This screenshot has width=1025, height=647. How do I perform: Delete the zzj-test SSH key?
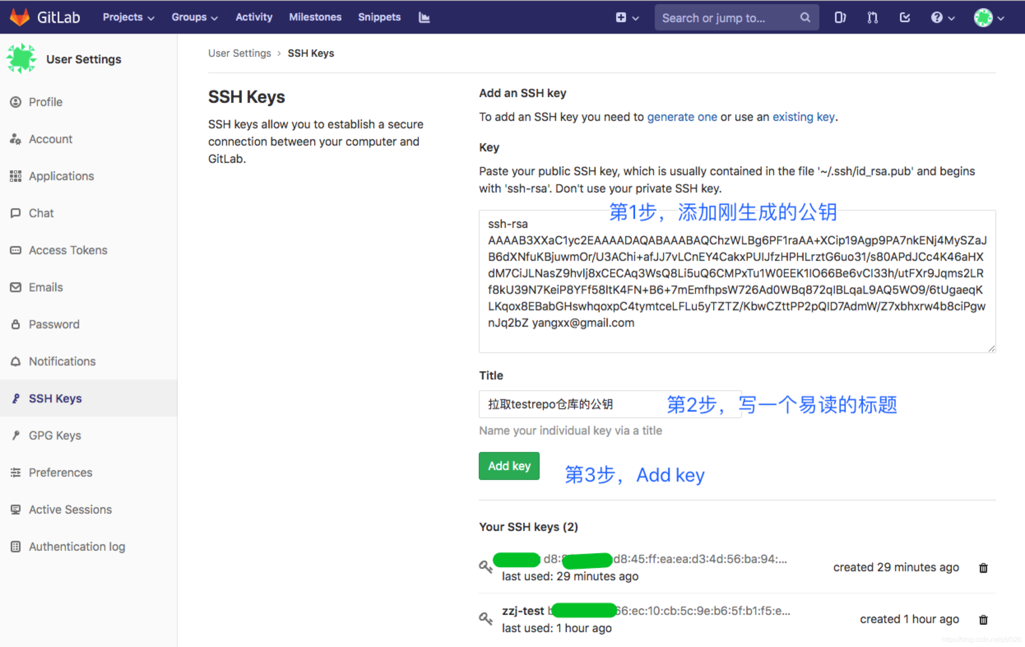point(983,620)
